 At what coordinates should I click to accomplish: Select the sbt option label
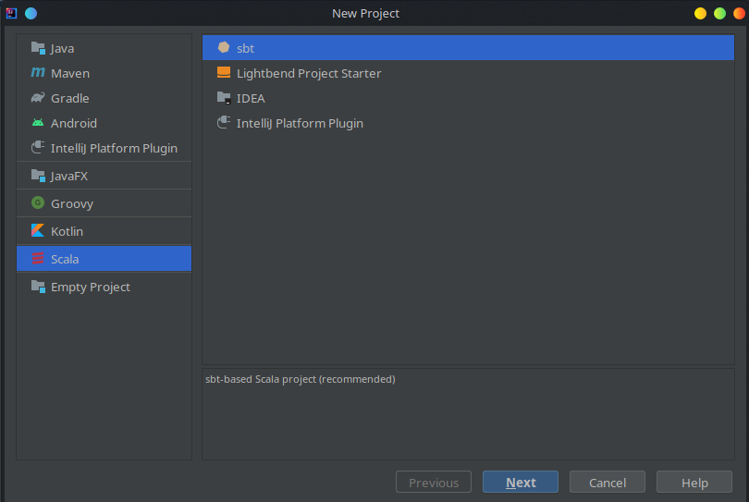click(x=245, y=48)
